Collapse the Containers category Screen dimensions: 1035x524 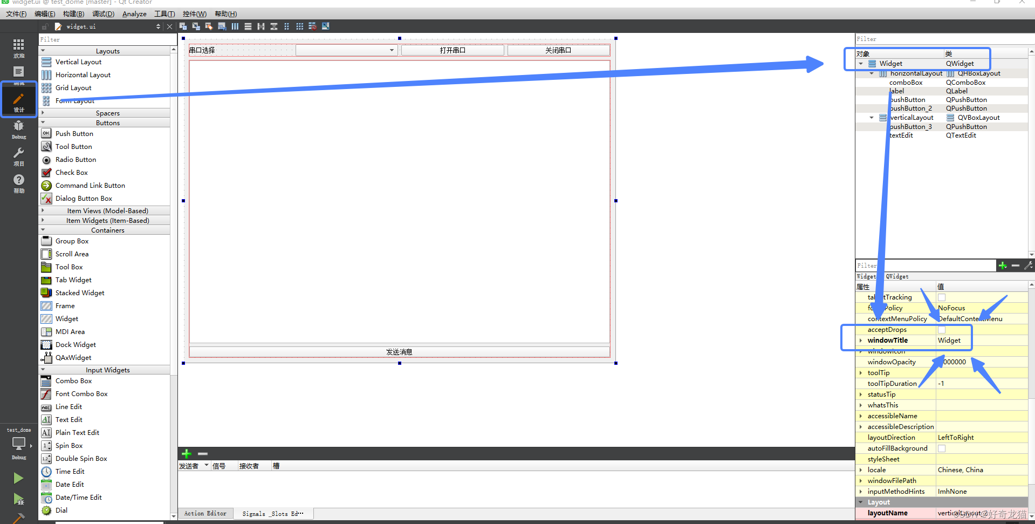(x=43, y=230)
